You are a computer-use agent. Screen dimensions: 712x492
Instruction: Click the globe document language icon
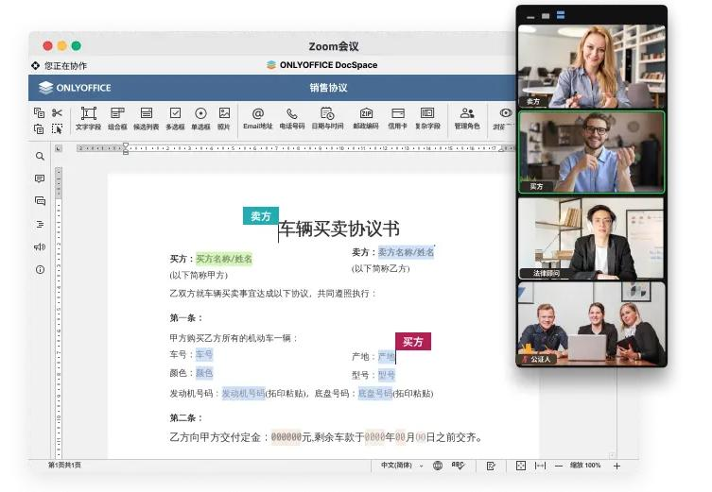pyautogui.click(x=438, y=466)
